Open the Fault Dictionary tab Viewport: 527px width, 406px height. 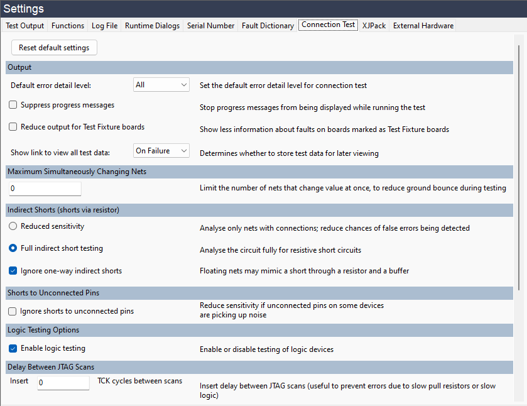click(268, 26)
